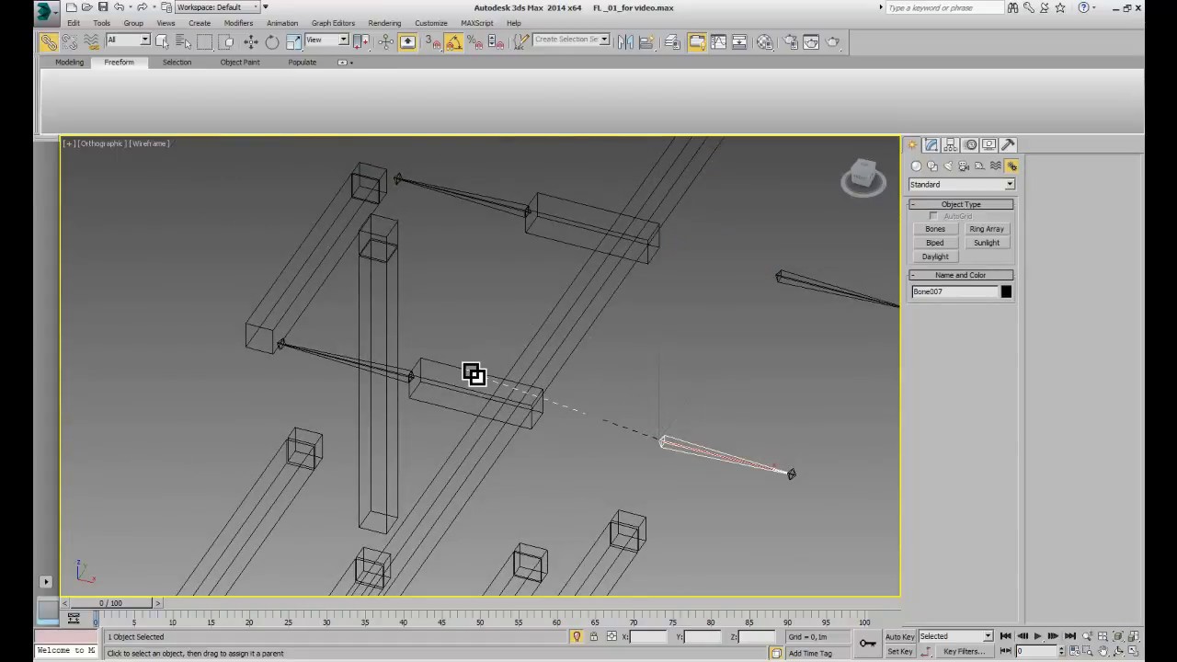1177x662 pixels.
Task: Click the black object color swatch
Action: coord(1006,291)
